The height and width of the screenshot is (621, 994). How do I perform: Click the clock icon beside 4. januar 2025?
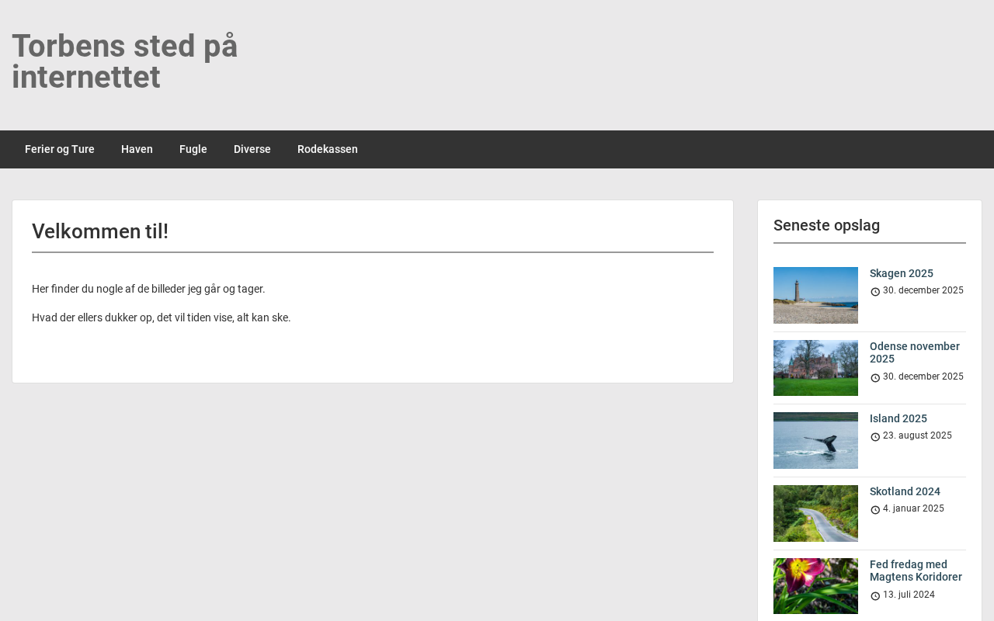pos(875,510)
